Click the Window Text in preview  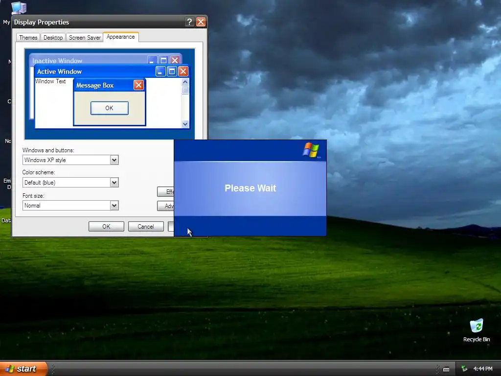point(50,81)
